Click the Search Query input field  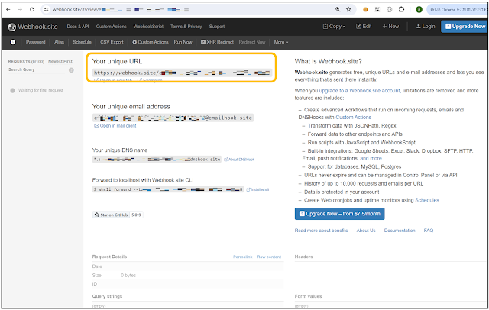click(x=37, y=69)
